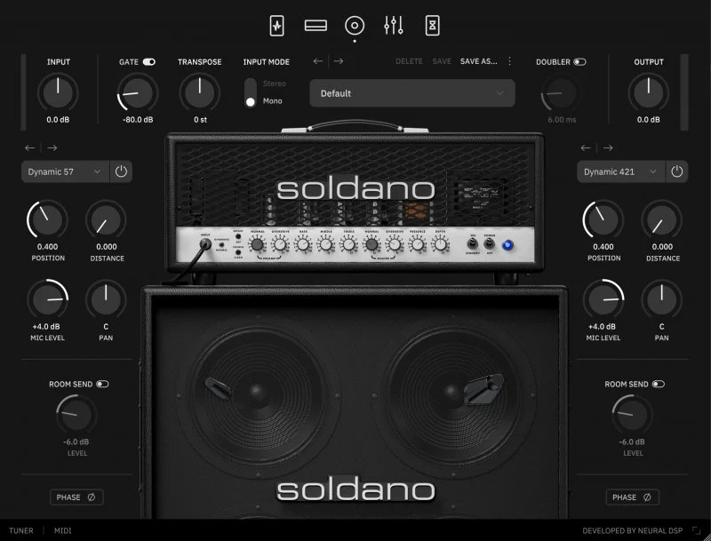Open the amplifier head section icon
The width and height of the screenshot is (711, 541).
(316, 26)
